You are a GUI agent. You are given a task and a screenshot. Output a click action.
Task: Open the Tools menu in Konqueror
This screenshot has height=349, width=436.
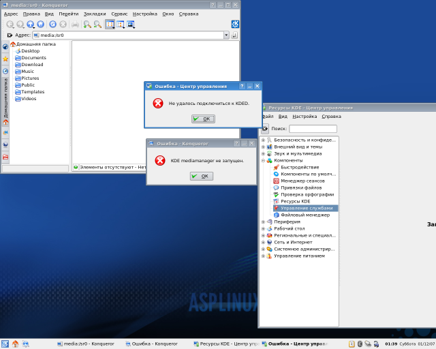coord(119,14)
